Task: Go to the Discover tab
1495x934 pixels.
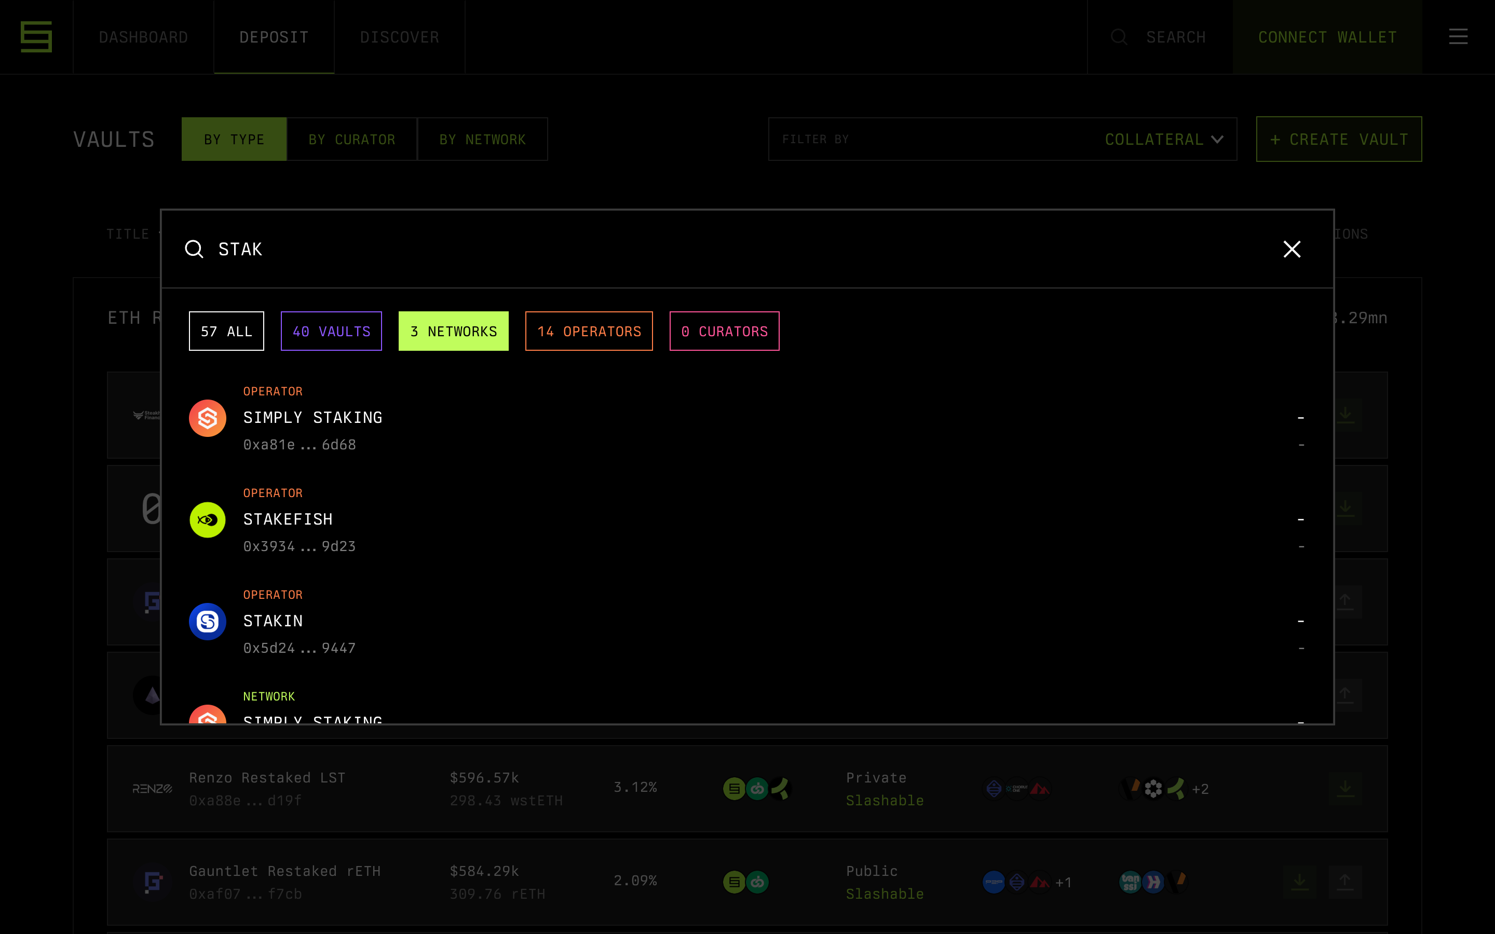Action: click(400, 37)
